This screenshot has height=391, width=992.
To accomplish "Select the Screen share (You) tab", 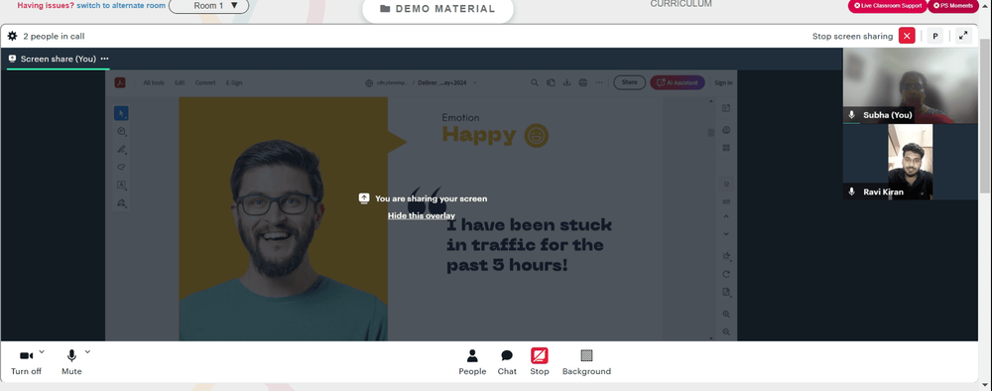I will pos(59,59).
